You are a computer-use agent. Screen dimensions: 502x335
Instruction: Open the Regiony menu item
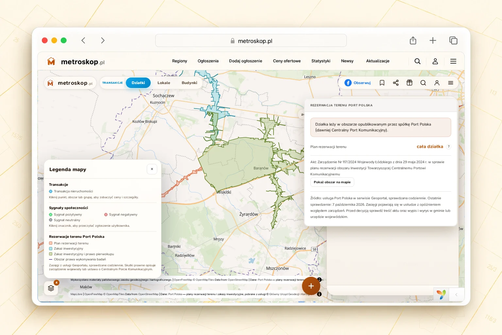tap(179, 61)
